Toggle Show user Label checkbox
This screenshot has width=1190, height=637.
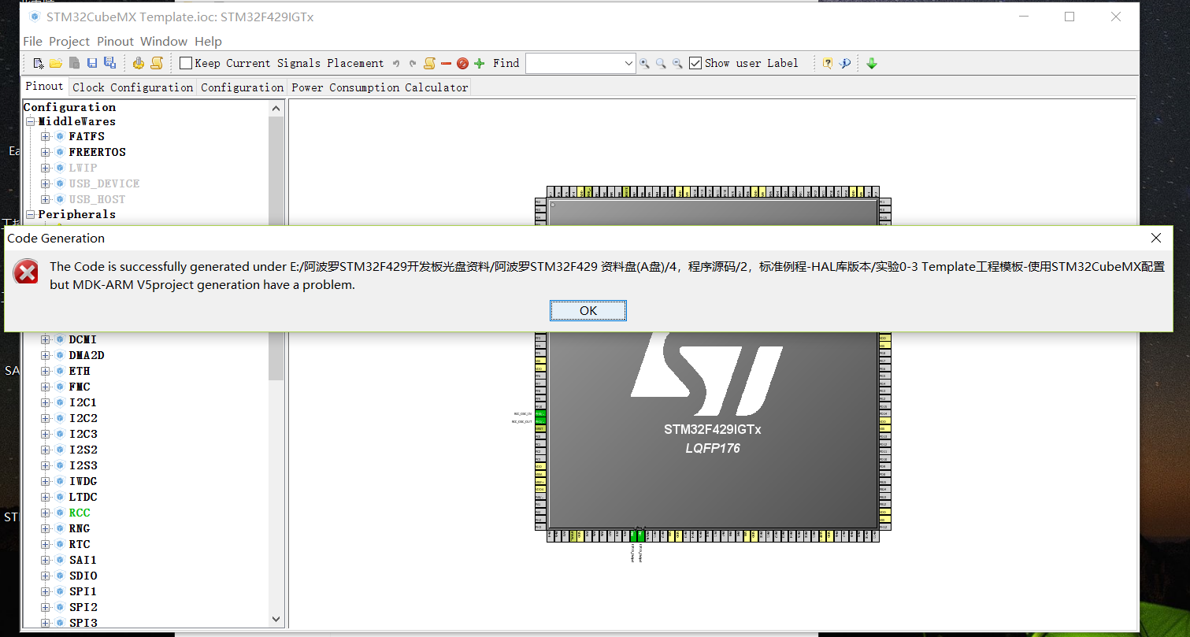[695, 63]
